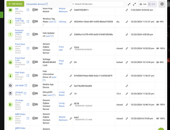Open the Front Hall link for Front Door
Screen dimensions: 170x130
61,48
